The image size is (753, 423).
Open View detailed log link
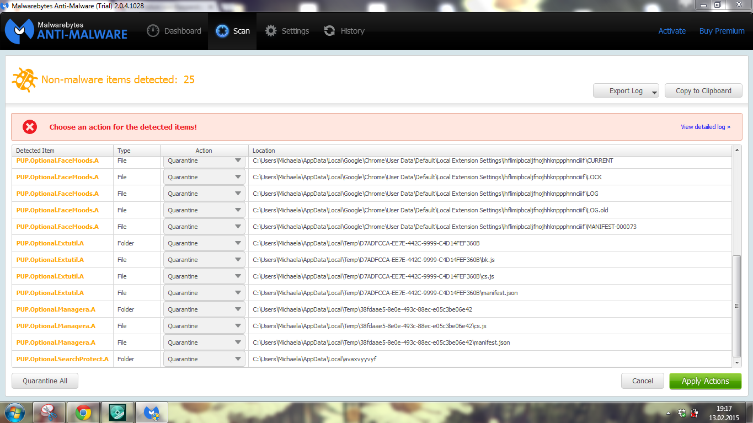[x=706, y=127]
